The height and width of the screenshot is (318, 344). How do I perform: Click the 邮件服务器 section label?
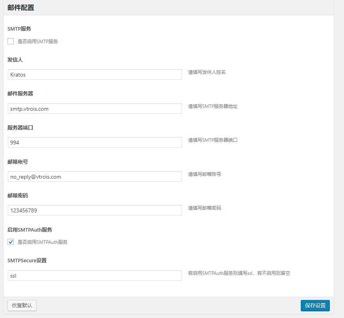click(20, 93)
